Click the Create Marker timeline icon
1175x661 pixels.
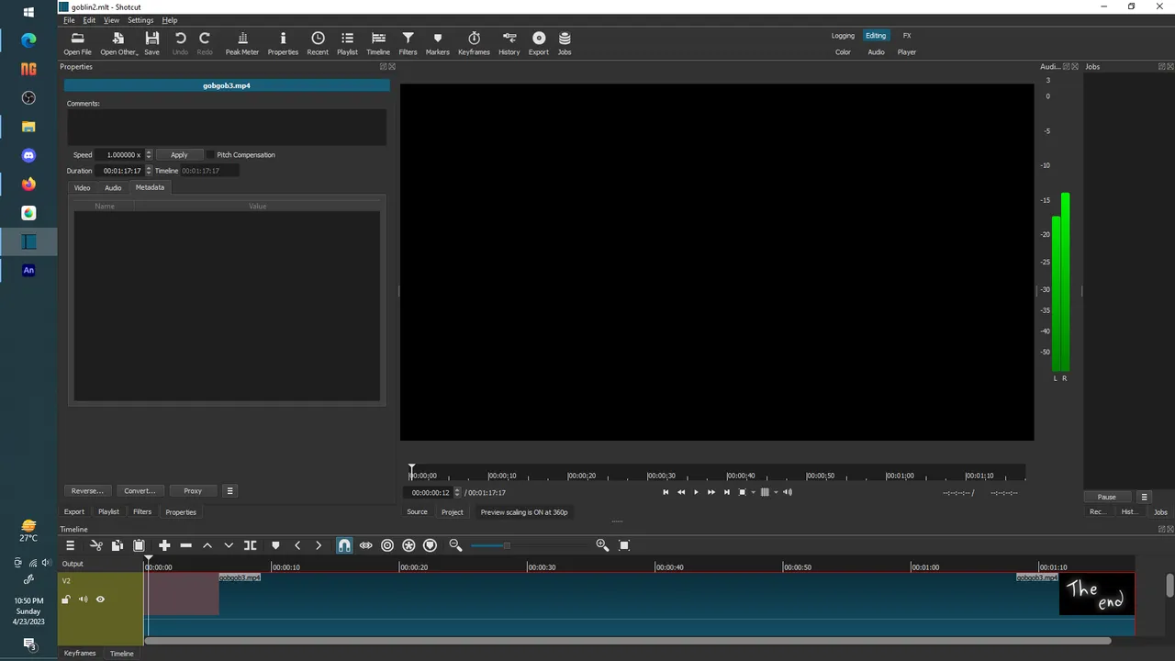click(x=275, y=545)
